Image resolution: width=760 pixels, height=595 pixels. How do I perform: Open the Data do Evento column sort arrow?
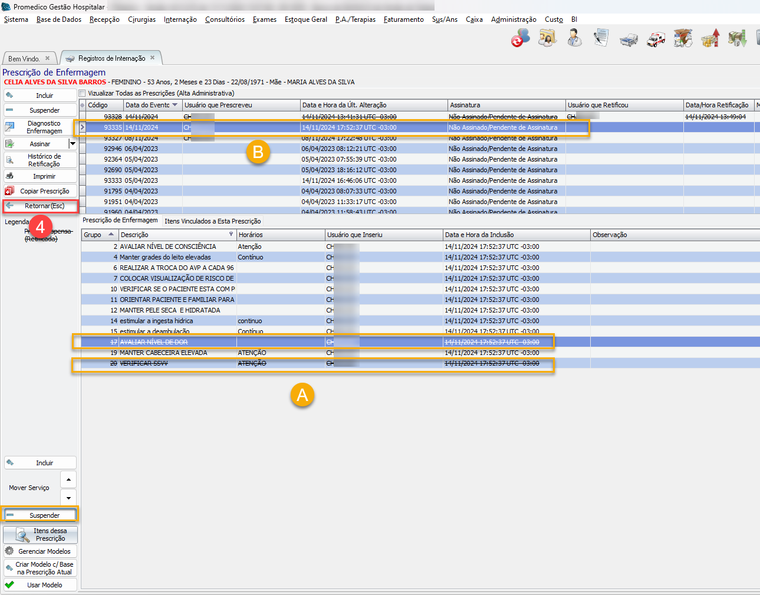point(175,105)
